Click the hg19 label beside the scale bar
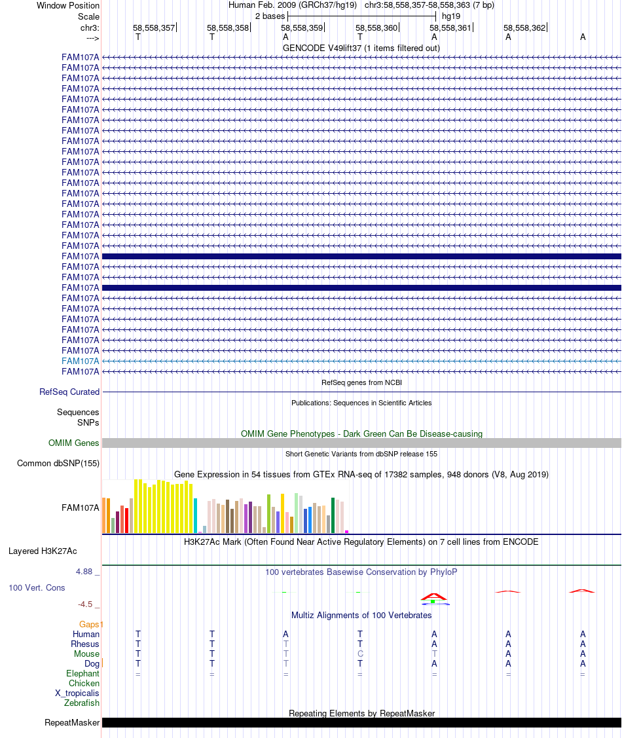Screen dimensions: 622x738 tap(450, 16)
